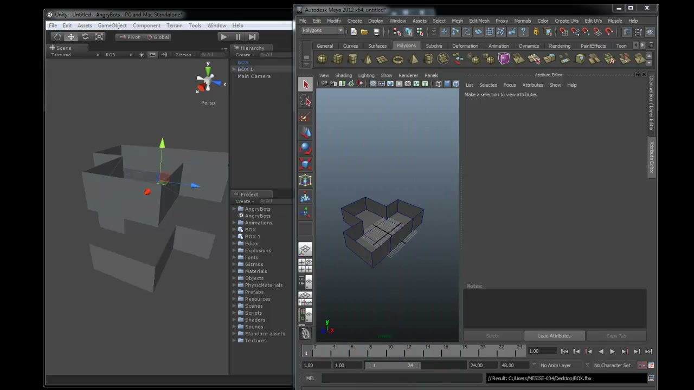
Task: Select Unity's Hand tool
Action: [x=57, y=37]
